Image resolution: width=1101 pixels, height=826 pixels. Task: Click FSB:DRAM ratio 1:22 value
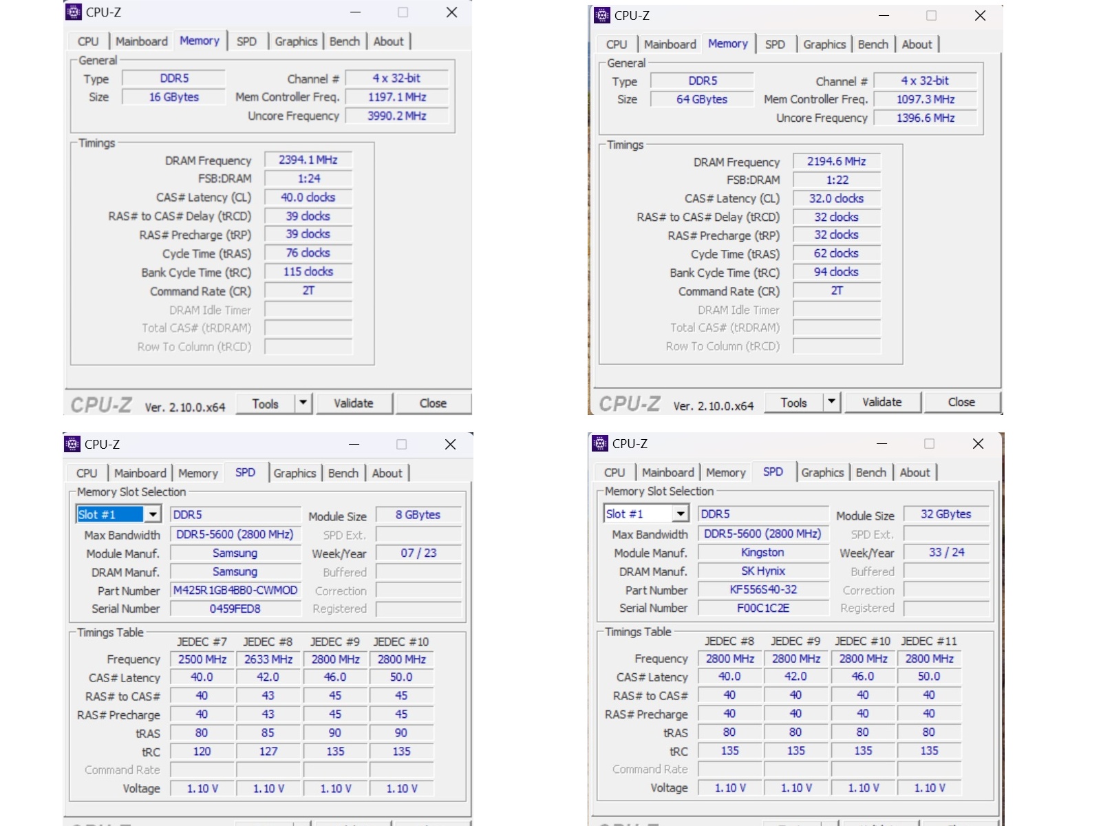click(837, 180)
